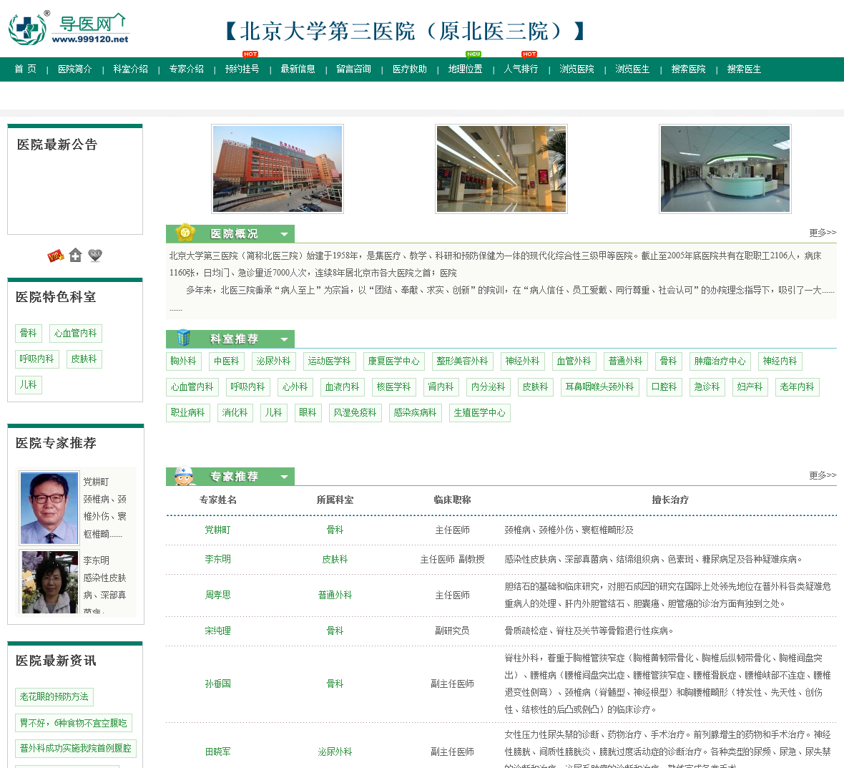The height and width of the screenshot is (768, 844).
Task: Select 浏览医院 in the navigation bar
Action: click(576, 69)
